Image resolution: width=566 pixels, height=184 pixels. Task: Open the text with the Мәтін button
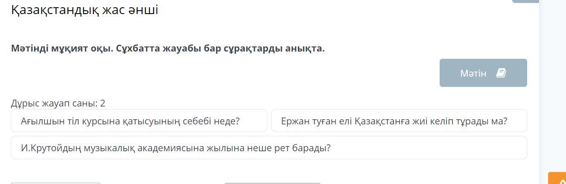483,73
